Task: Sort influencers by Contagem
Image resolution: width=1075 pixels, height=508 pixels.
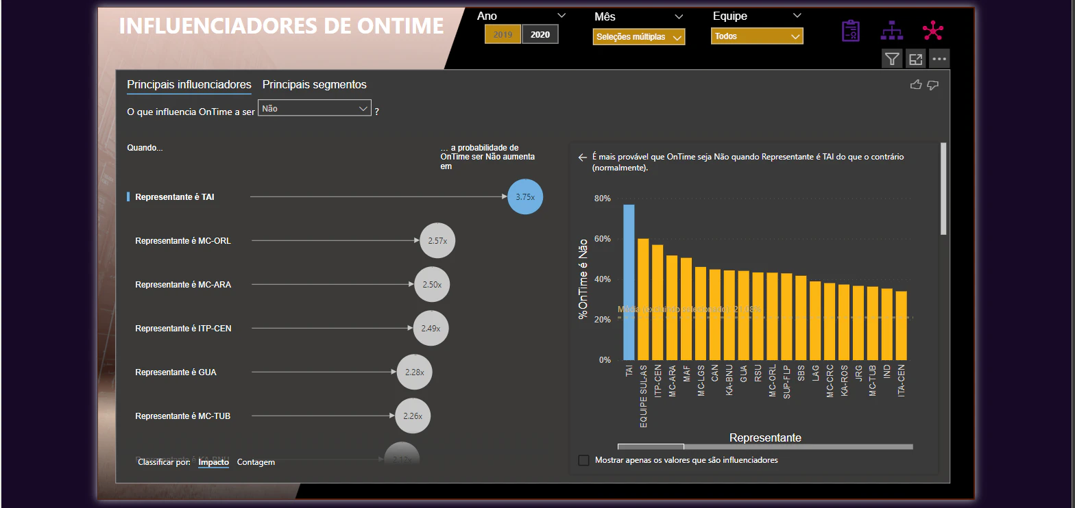Action: (x=256, y=462)
